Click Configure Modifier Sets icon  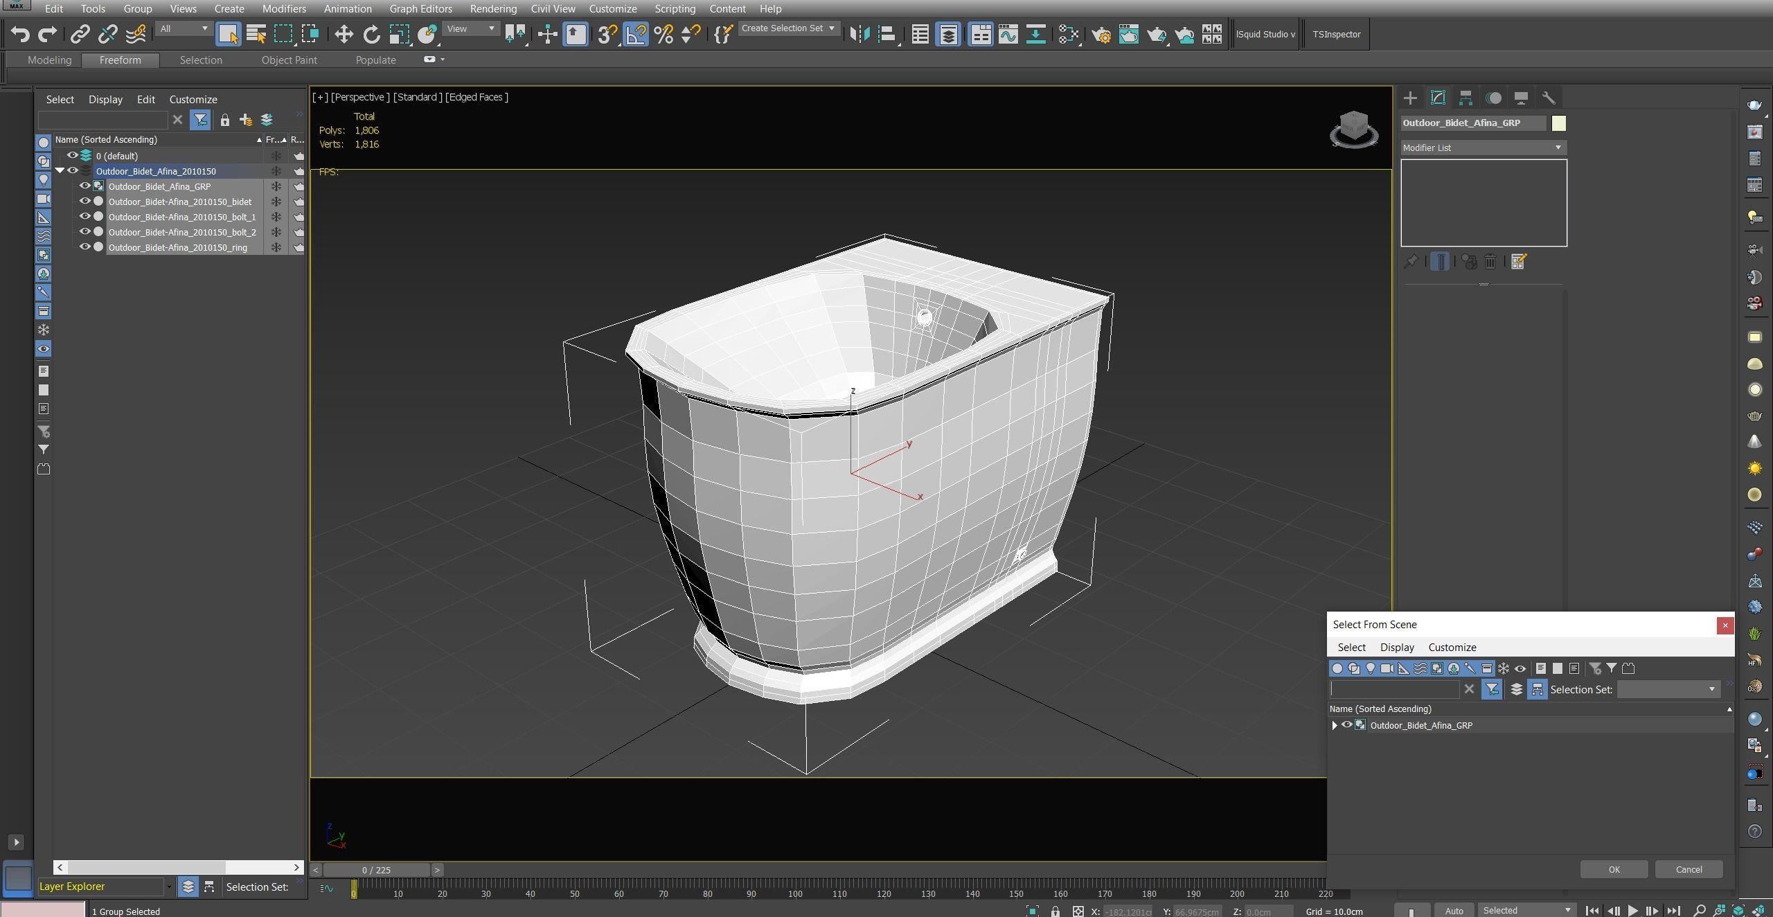click(1519, 261)
